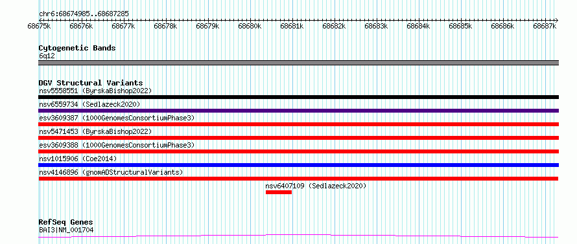Viewport: 577px width, 244px height.
Task: Select the red nsv4146896 variant bar
Action: point(298,179)
